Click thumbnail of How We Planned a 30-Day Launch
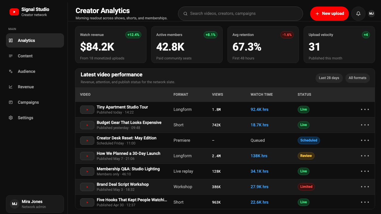 tap(87, 156)
